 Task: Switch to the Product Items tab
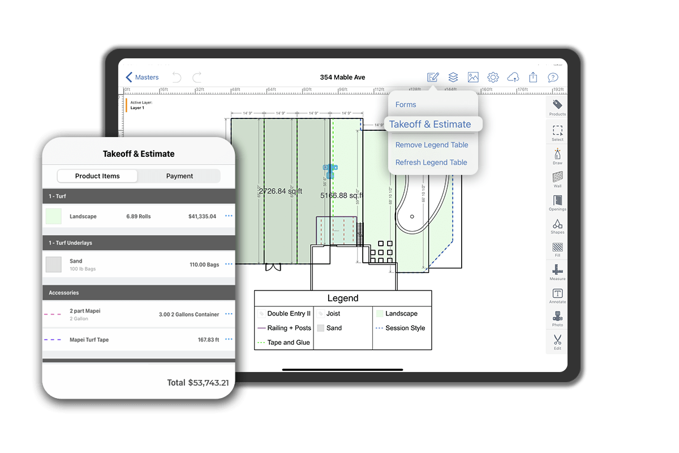click(x=97, y=176)
